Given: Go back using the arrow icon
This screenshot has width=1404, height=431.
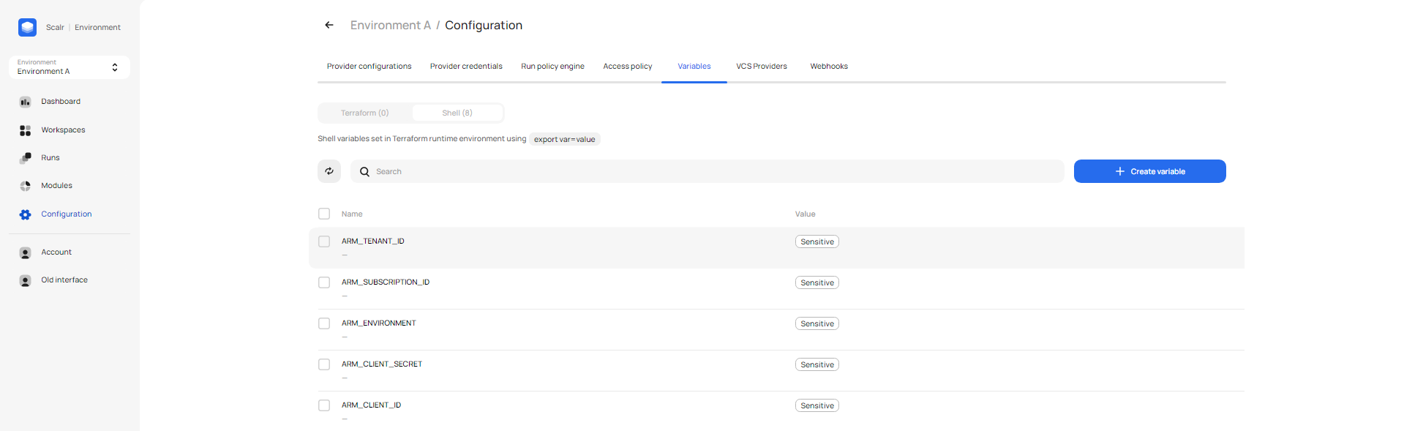Looking at the screenshot, I should click(x=329, y=25).
